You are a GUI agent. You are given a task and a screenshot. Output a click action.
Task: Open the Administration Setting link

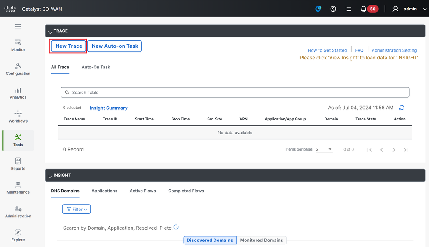(394, 50)
